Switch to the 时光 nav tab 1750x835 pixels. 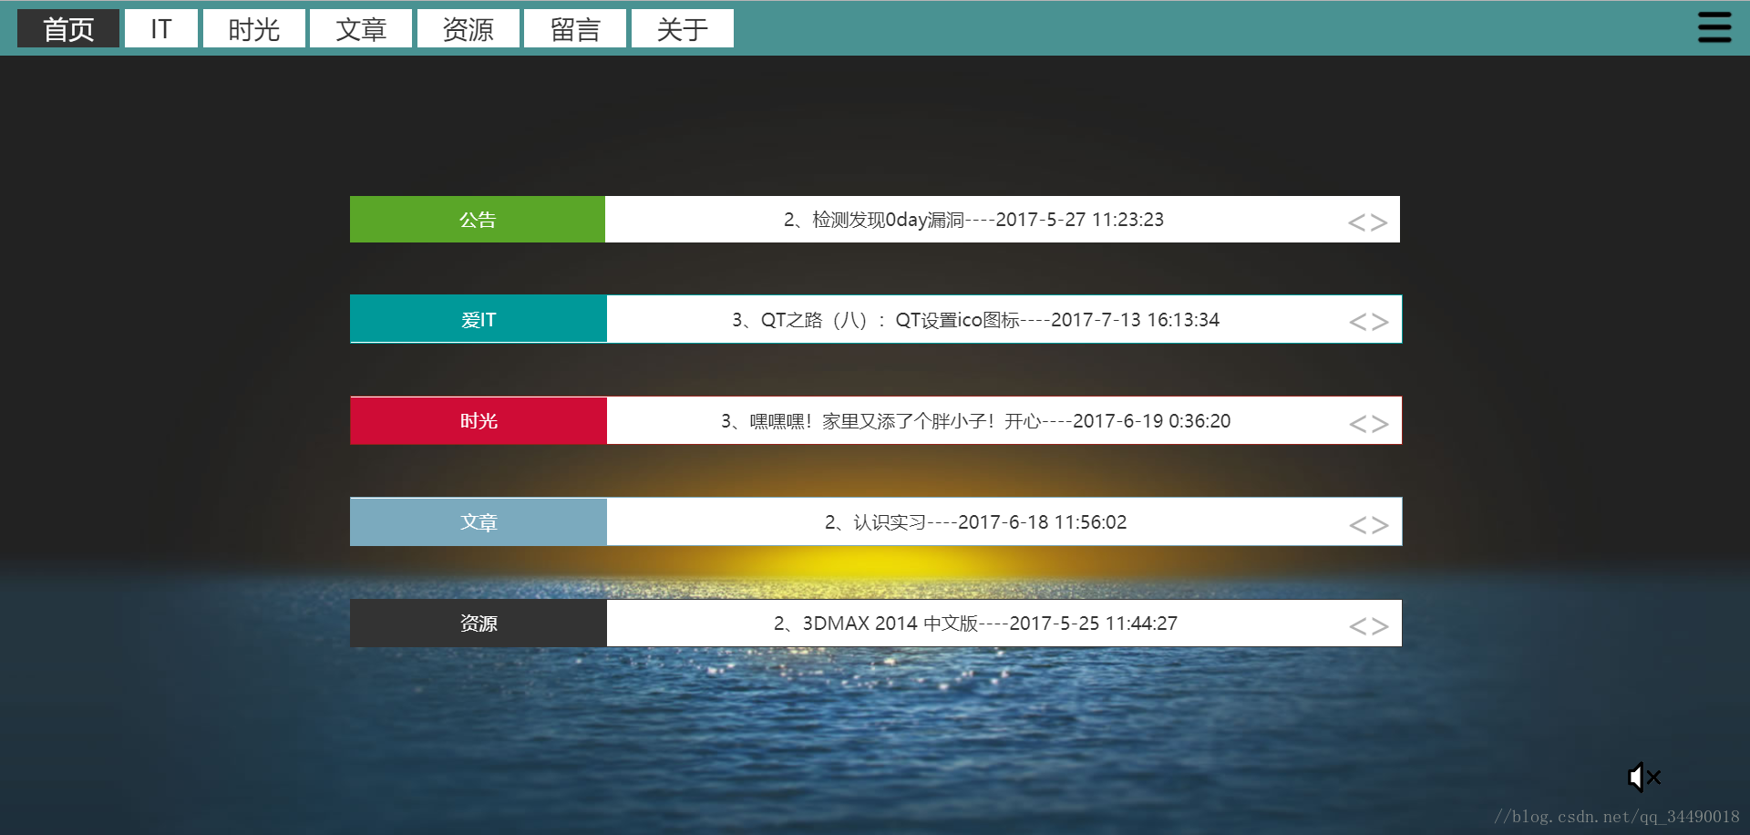click(254, 28)
